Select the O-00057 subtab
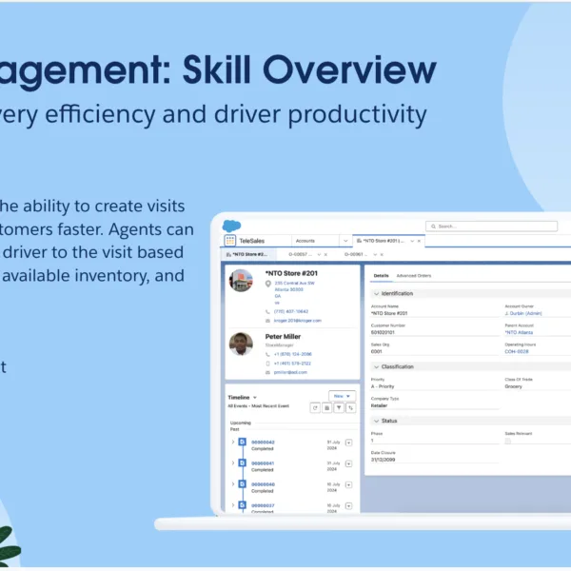Viewport: 571px width, 571px height. [300, 254]
